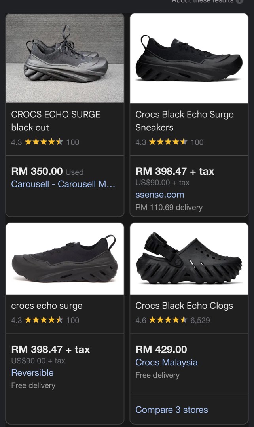The width and height of the screenshot is (254, 427).
Task: Click the Free delivery label under Crocs Malaysia
Action: [157, 375]
